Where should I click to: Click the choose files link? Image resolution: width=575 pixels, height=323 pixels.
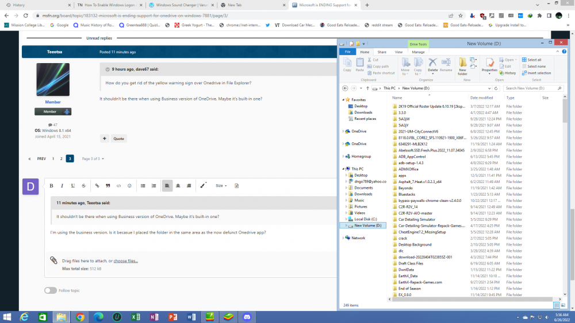coord(125,261)
